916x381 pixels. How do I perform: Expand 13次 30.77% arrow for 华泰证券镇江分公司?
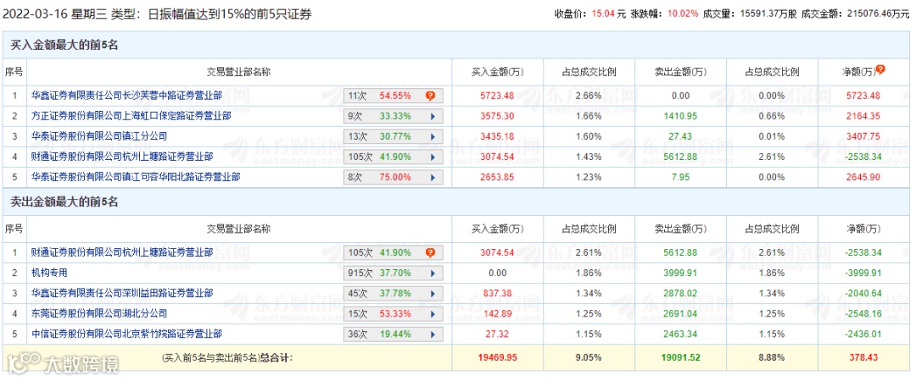433,136
